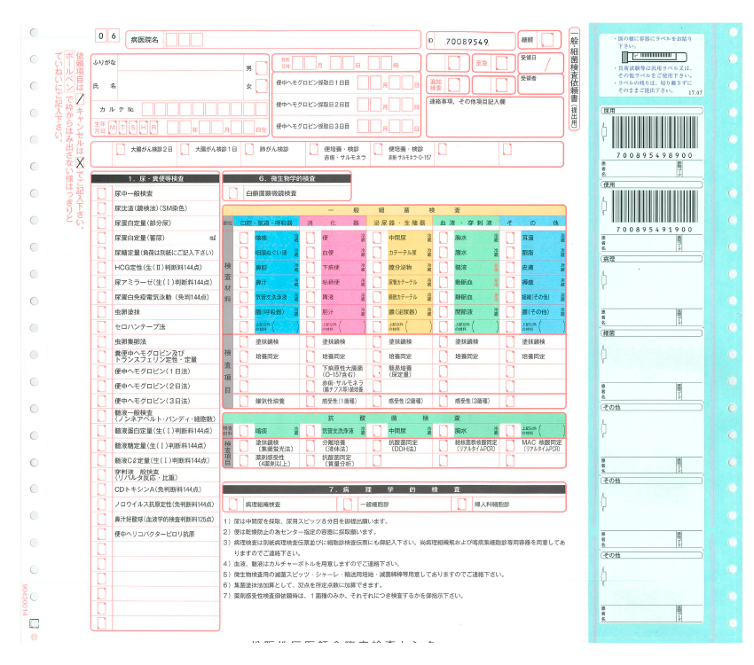The width and height of the screenshot is (754, 665).
Task: Tick the 尿沈渣(鏡検法)(SM染色) checkbox
Action: pos(101,208)
